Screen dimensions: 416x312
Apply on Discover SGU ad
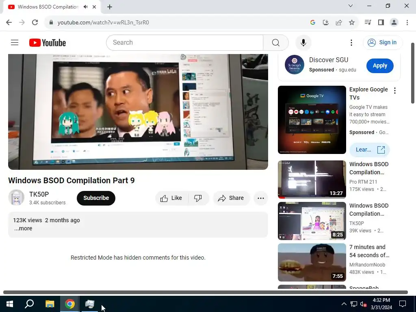pos(380,65)
